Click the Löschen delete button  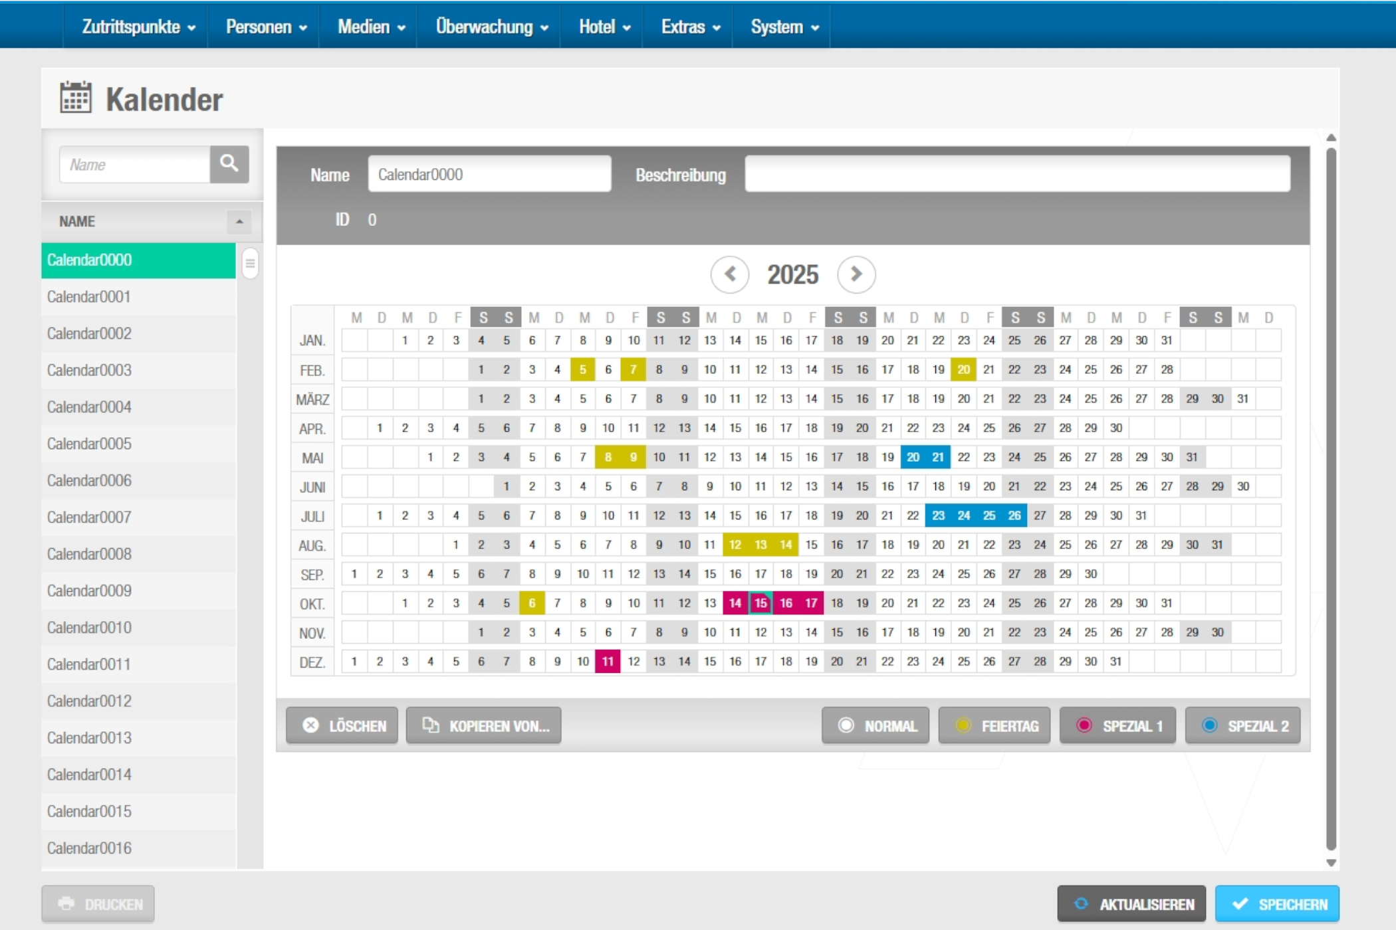point(342,725)
